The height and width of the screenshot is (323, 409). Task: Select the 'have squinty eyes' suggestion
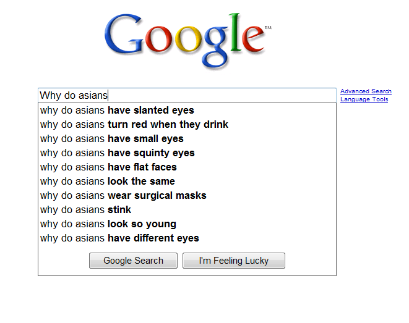[x=187, y=153]
